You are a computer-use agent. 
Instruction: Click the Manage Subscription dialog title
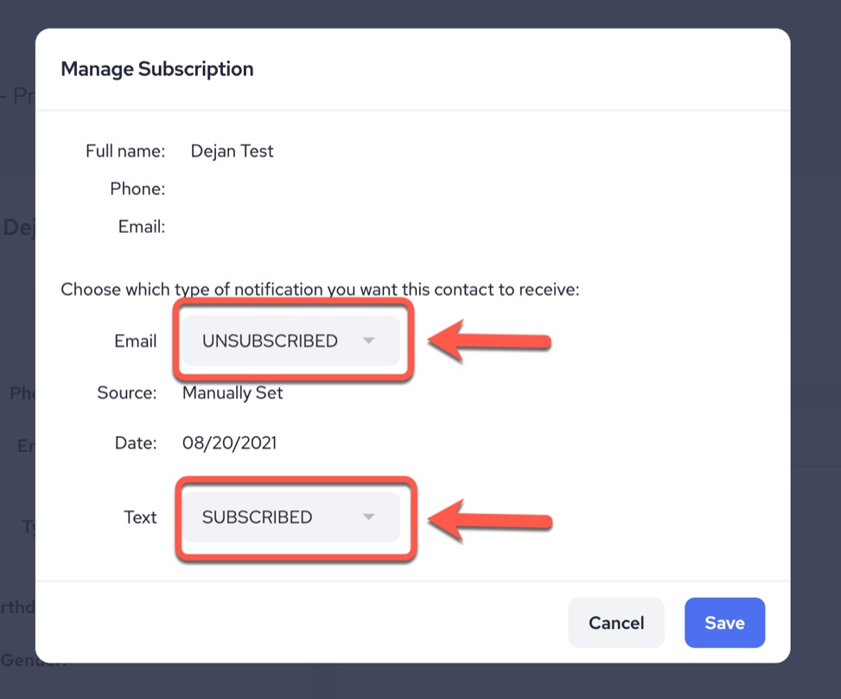(157, 69)
